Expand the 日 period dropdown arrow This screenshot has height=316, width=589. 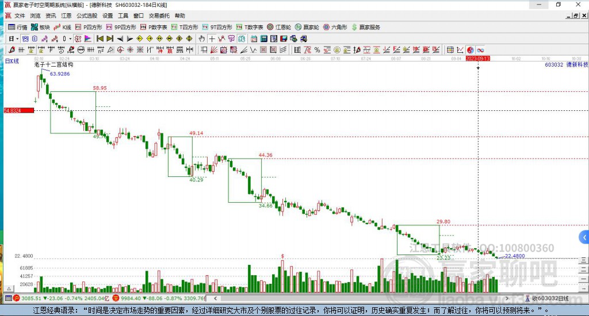[17, 38]
